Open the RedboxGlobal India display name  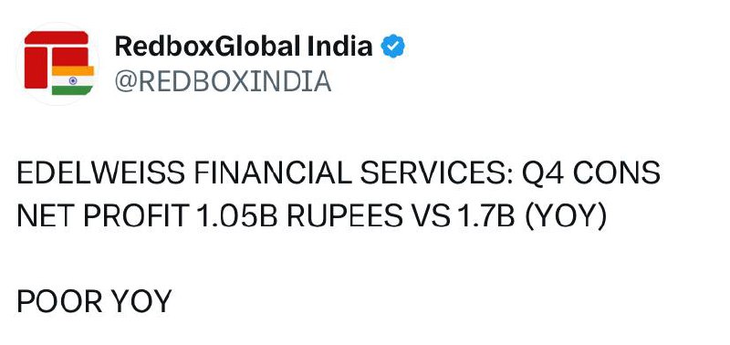point(244,47)
